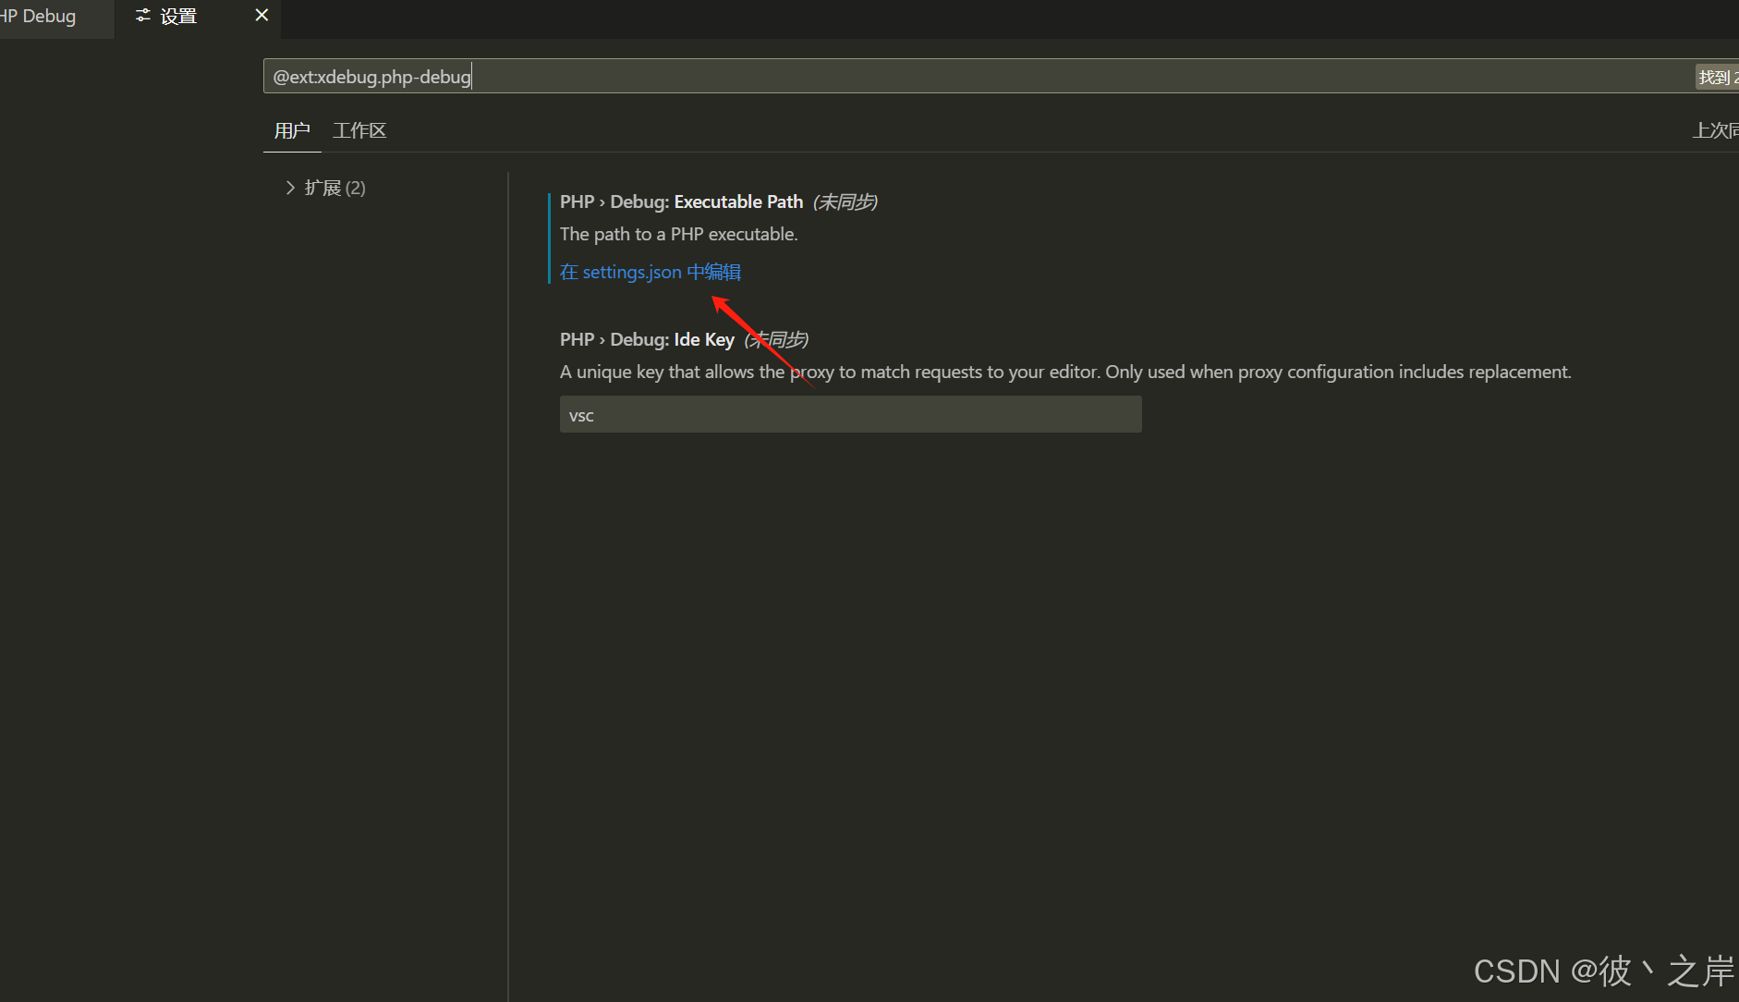Viewport: 1739px width, 1002px height.
Task: Click the chevron beside 扩展 (2)
Action: pyautogui.click(x=289, y=188)
